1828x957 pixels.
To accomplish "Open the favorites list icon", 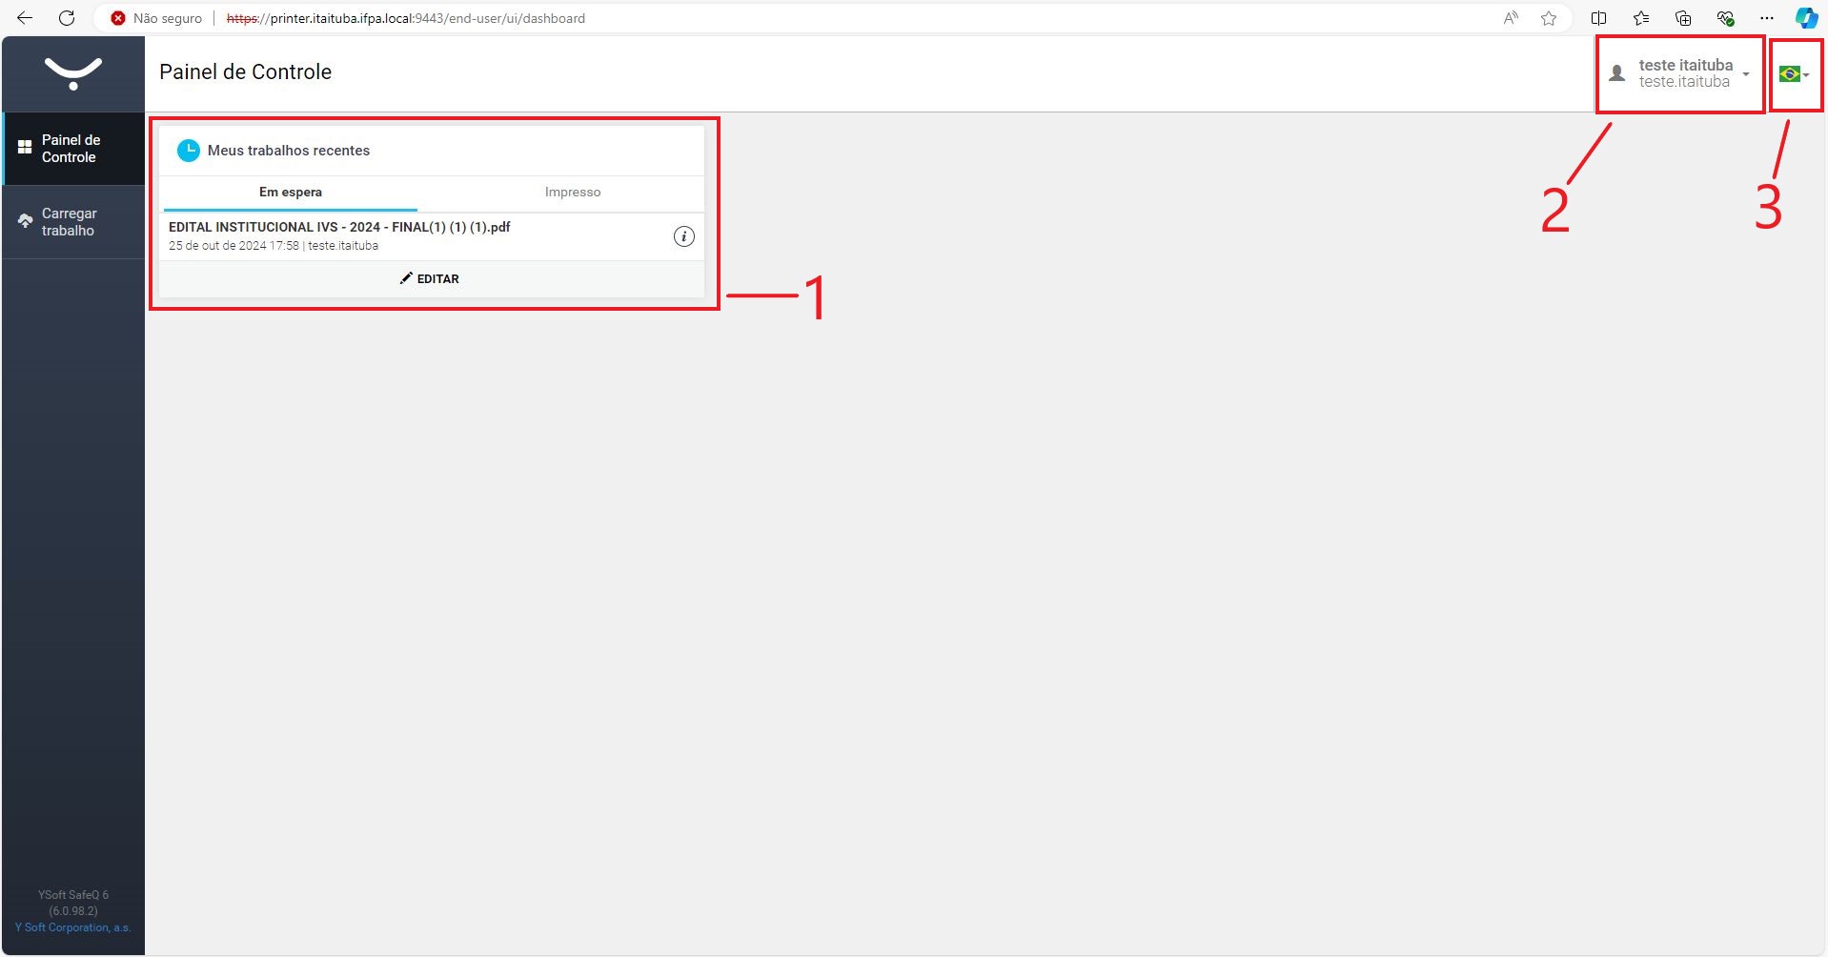I will [1641, 18].
